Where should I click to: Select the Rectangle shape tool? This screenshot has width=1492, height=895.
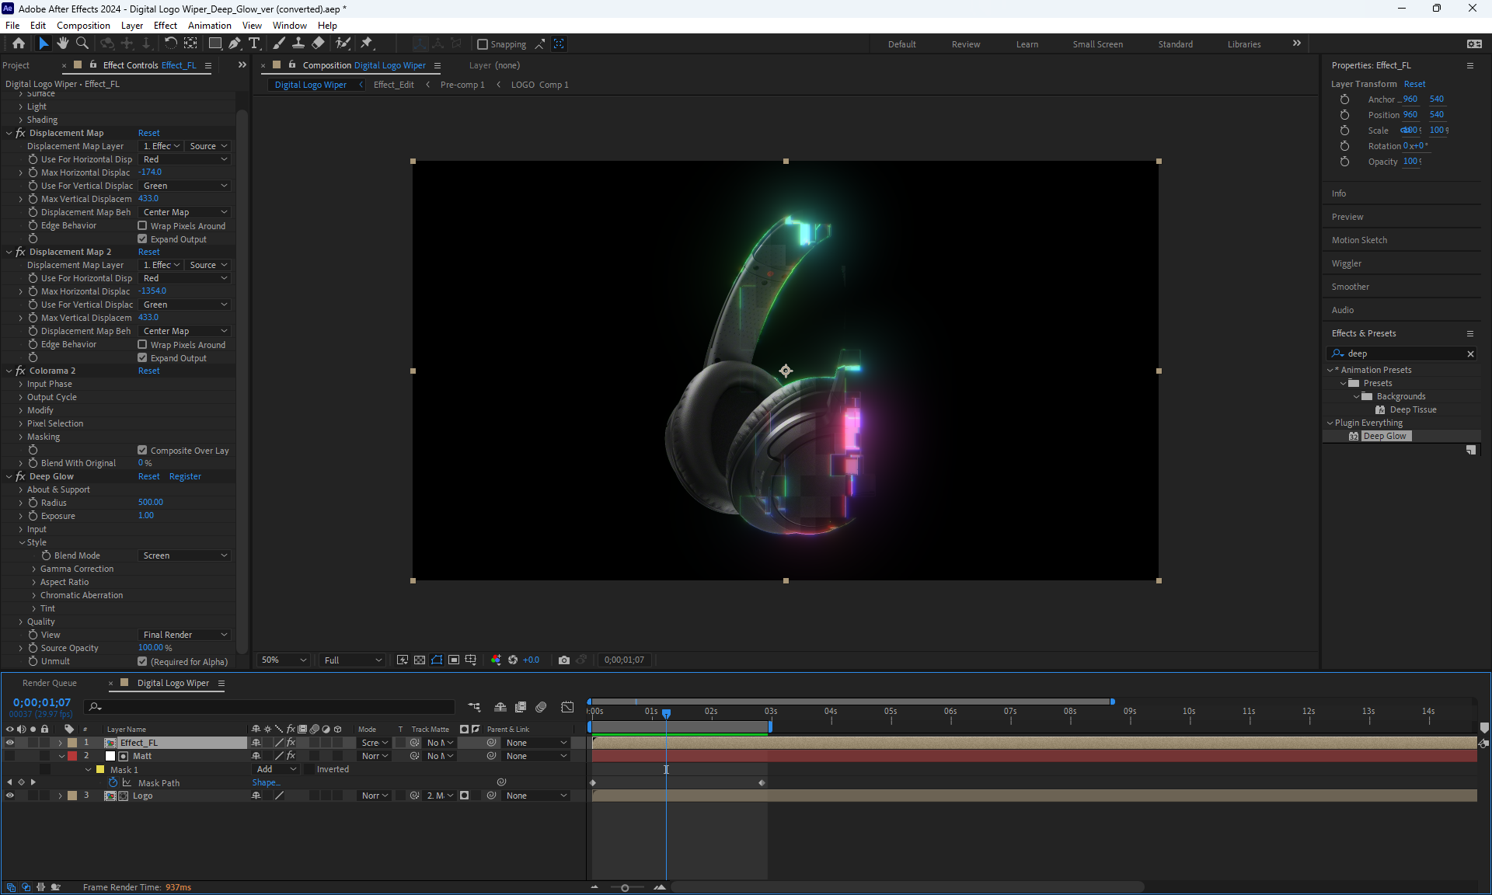click(x=215, y=44)
